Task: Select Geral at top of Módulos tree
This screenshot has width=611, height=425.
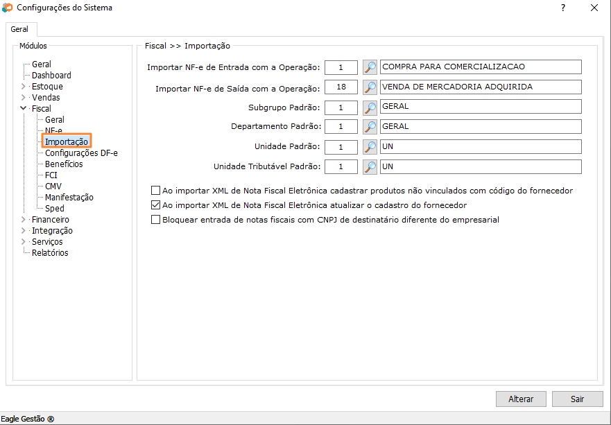Action: click(x=42, y=64)
